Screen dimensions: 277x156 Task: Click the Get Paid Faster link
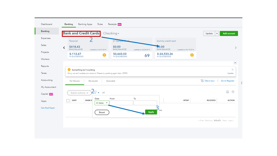tap(48, 108)
